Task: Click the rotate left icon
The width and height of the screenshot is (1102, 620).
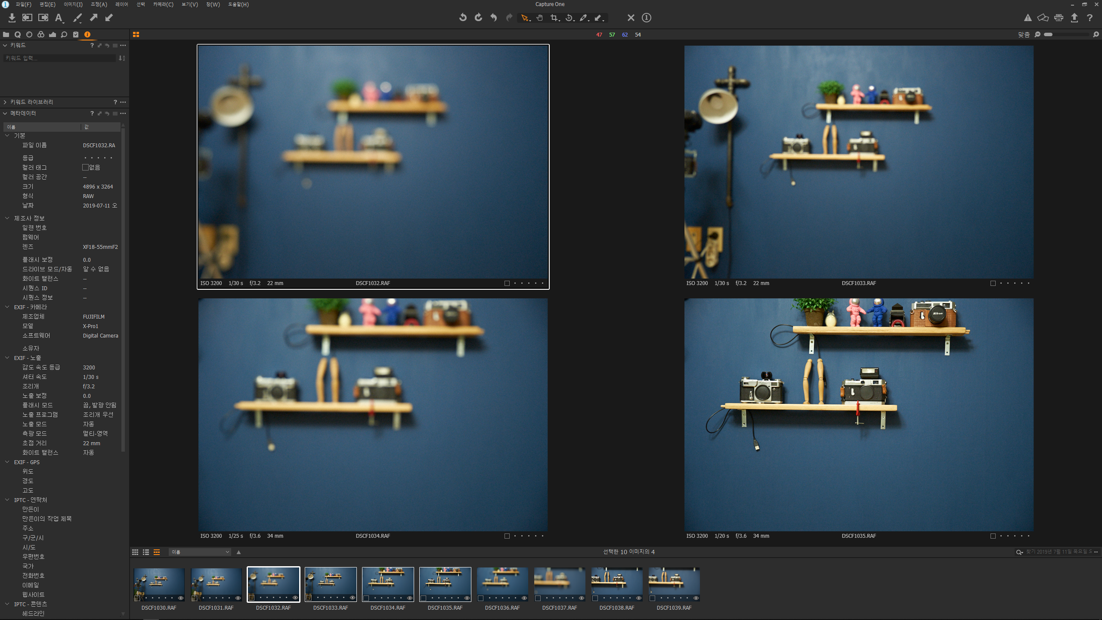Action: (463, 18)
